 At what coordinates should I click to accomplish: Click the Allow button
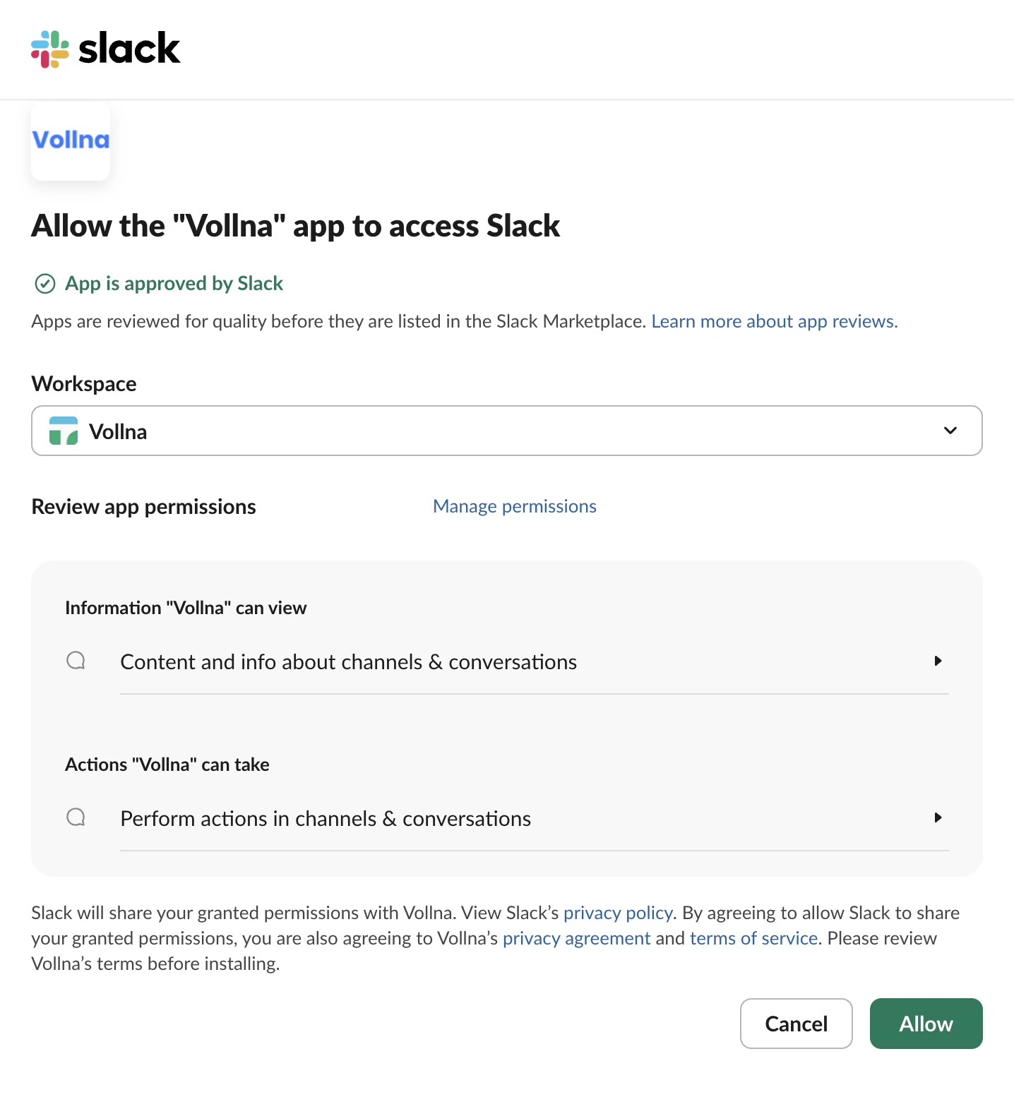(x=926, y=1024)
